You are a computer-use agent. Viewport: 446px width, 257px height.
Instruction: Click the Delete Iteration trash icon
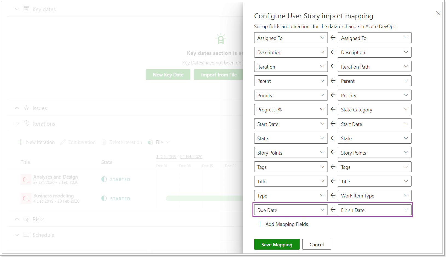(103, 142)
